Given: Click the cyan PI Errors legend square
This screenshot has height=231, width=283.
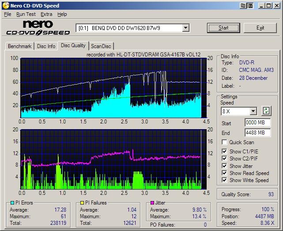Looking at the screenshot, I should pos(12,203).
